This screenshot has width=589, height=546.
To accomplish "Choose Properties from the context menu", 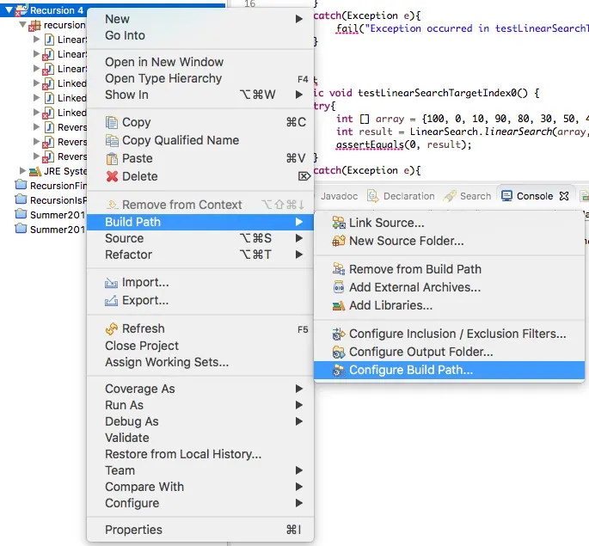I will 133,530.
